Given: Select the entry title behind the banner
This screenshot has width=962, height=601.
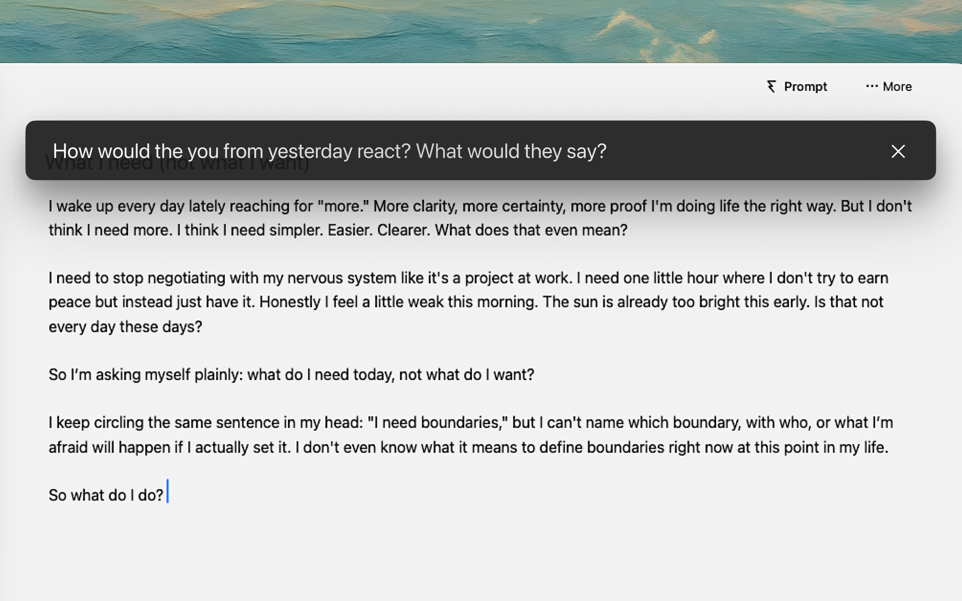Looking at the screenshot, I should 178,162.
